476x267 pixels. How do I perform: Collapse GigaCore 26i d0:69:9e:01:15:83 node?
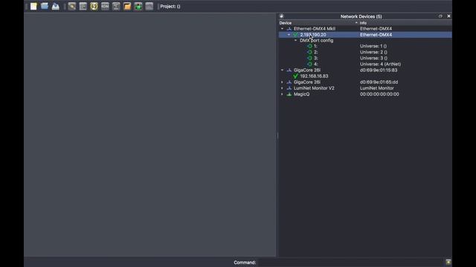283,70
